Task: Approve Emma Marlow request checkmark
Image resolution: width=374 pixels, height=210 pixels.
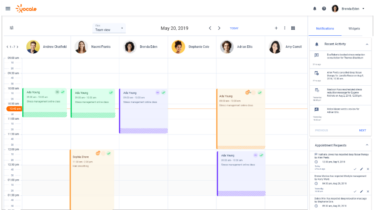Action: [x=355, y=192]
